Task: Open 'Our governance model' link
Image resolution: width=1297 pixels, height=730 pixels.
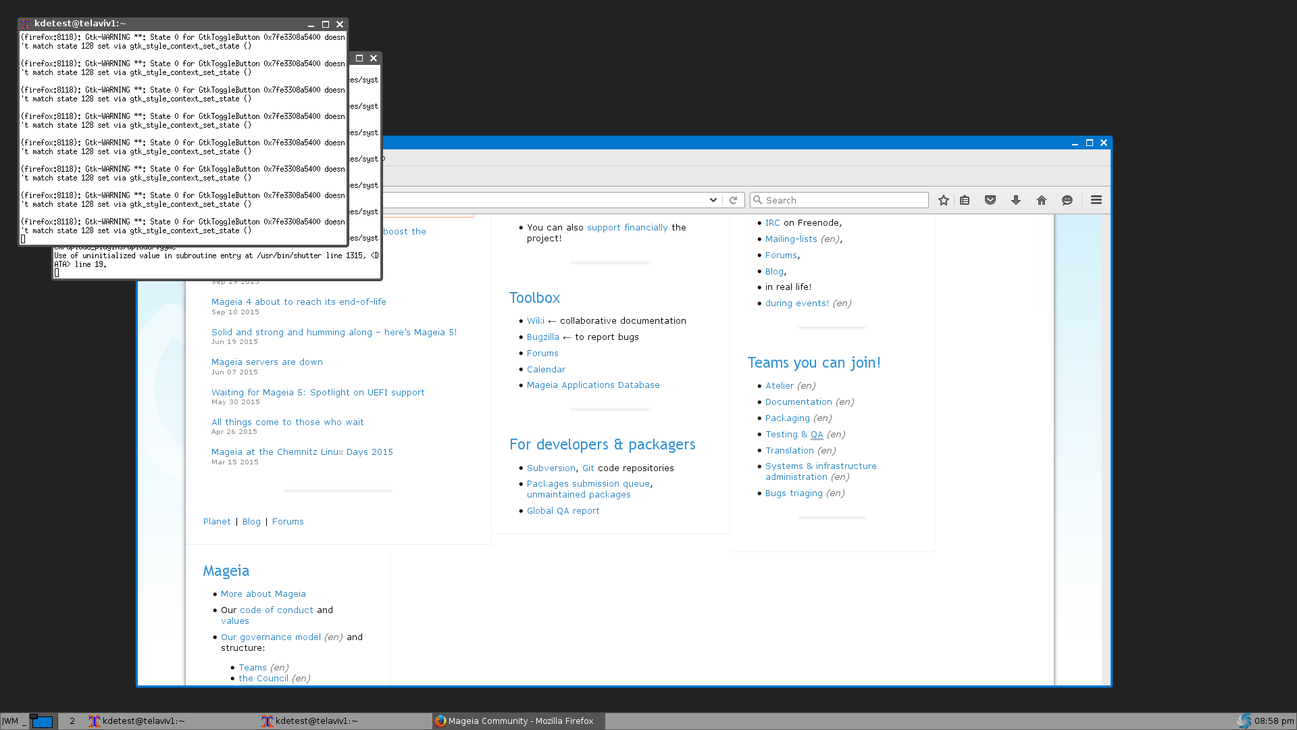Action: pos(270,637)
